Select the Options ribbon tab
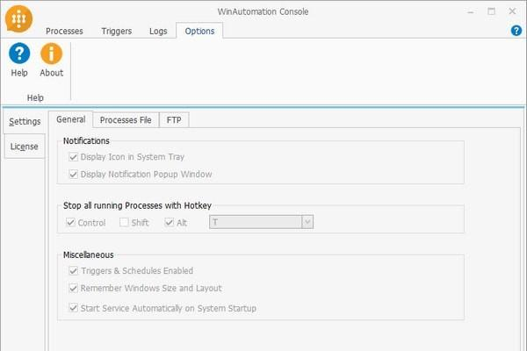The image size is (527, 351). pos(199,31)
